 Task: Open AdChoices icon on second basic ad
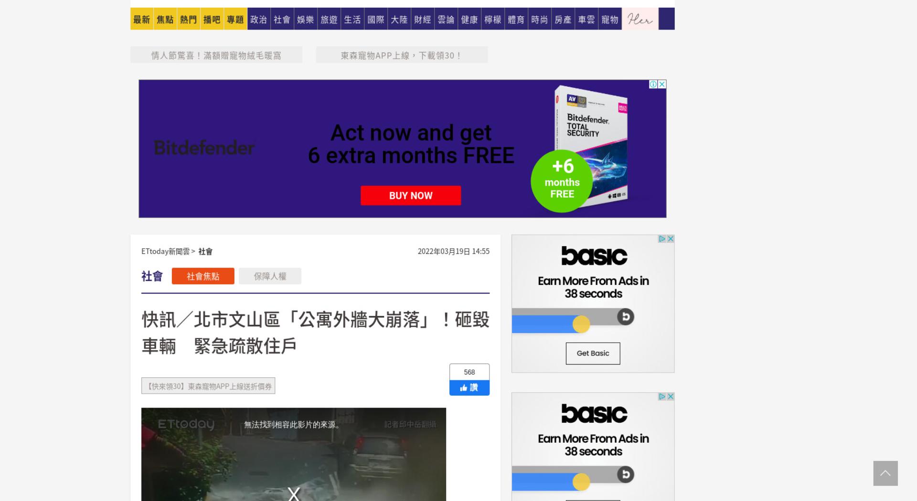pyautogui.click(x=662, y=397)
